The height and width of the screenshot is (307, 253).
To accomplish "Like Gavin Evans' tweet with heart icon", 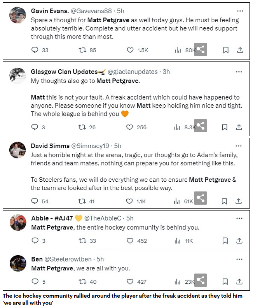I will pyautogui.click(x=130, y=50).
